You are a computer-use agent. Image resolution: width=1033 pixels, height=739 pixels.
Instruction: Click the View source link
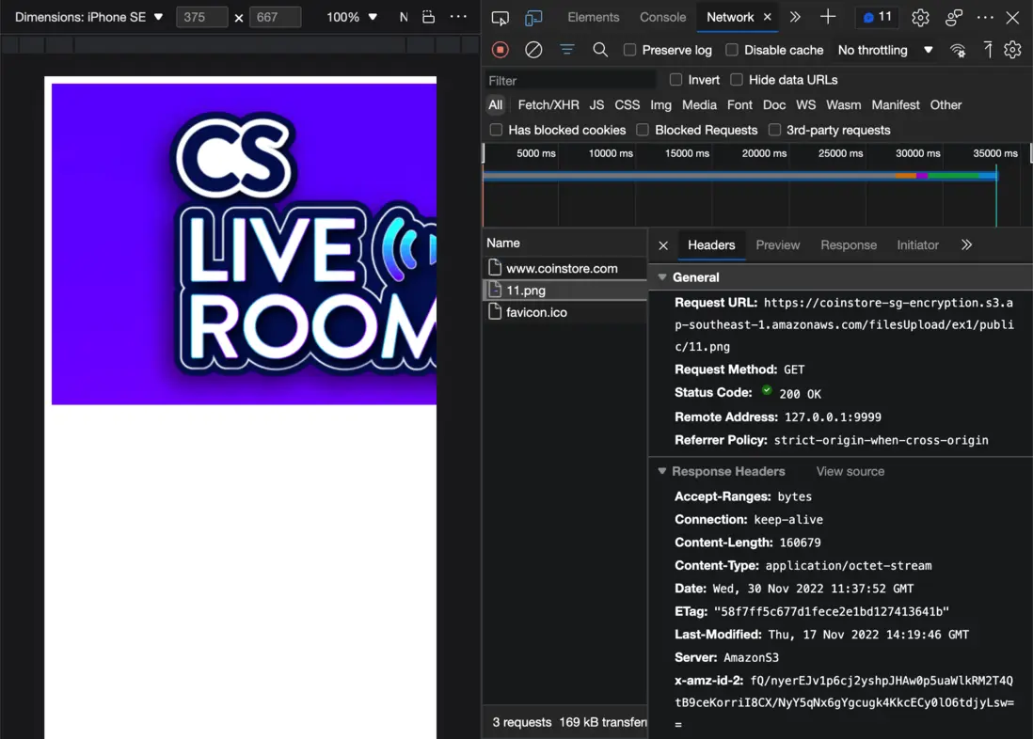(x=850, y=471)
